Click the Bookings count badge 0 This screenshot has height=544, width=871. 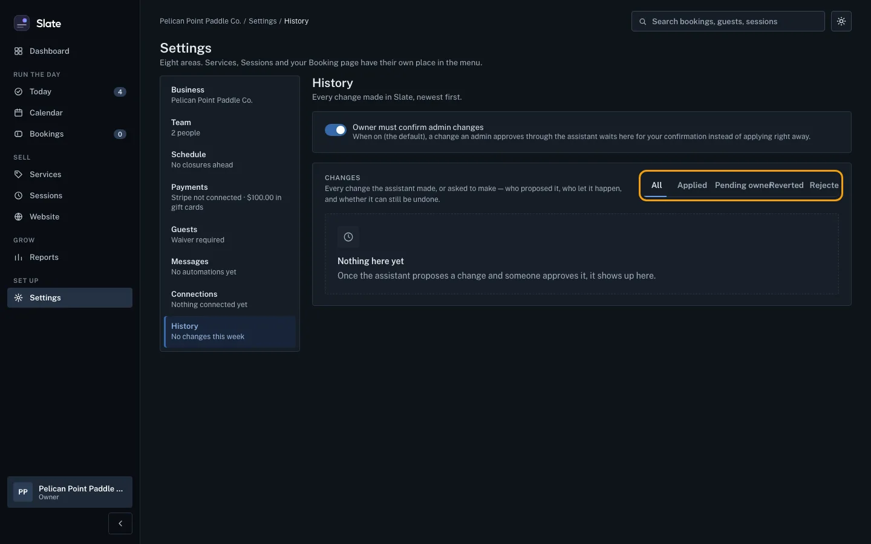(120, 134)
